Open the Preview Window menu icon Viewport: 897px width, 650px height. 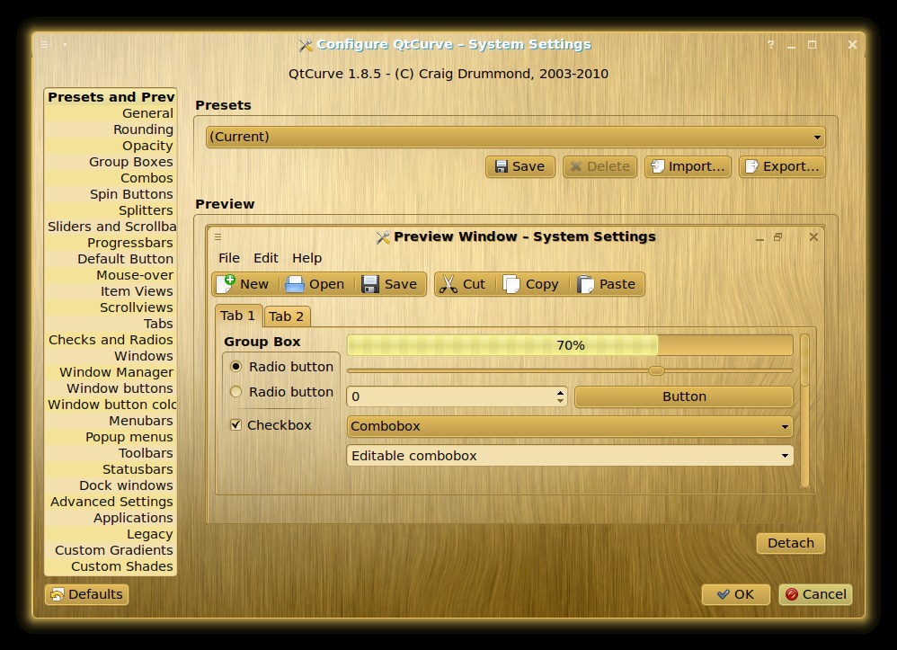pos(218,236)
